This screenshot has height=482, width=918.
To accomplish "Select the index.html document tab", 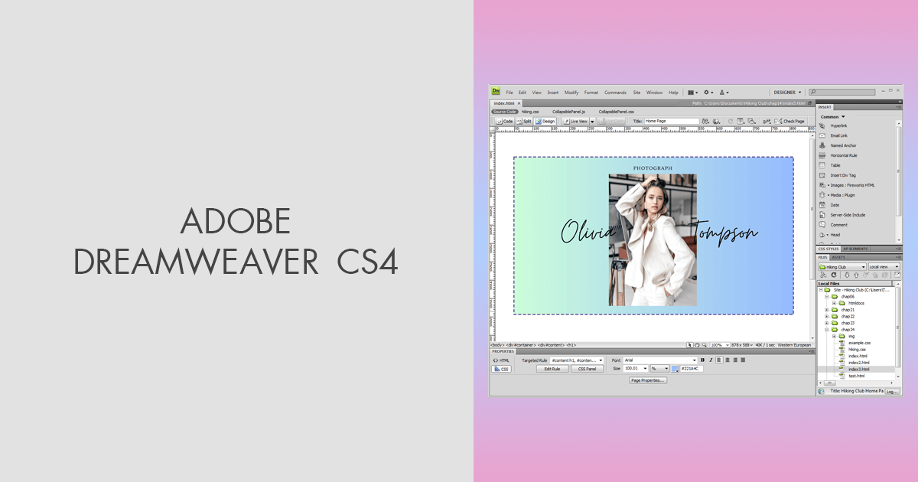I will coord(505,103).
